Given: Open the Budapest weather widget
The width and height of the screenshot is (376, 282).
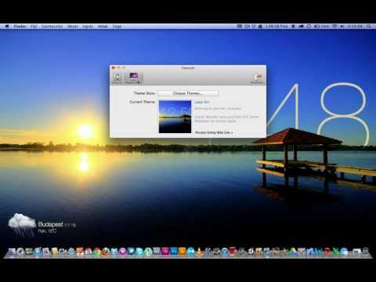Looking at the screenshot, I should (x=42, y=225).
